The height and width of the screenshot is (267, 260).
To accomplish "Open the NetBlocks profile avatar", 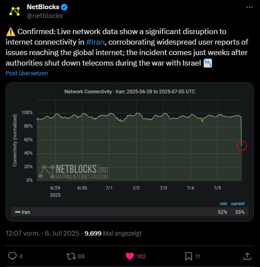I will tap(14, 11).
